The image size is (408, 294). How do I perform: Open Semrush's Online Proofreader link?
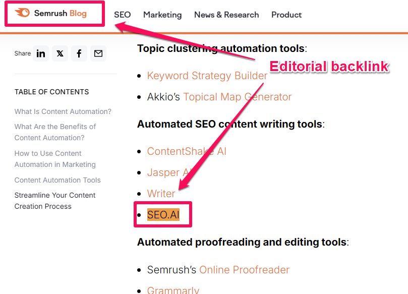tap(244, 270)
